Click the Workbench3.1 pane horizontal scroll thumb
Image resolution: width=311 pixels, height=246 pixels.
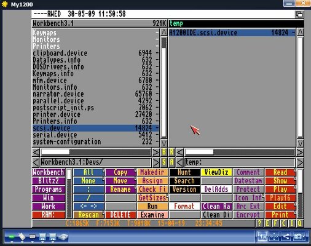click(55, 152)
